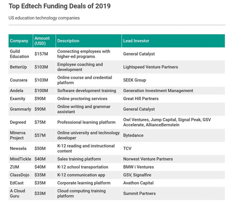Click Lightspeed Venture Partners investor cell
This screenshot has width=234, height=204.
click(173, 67)
